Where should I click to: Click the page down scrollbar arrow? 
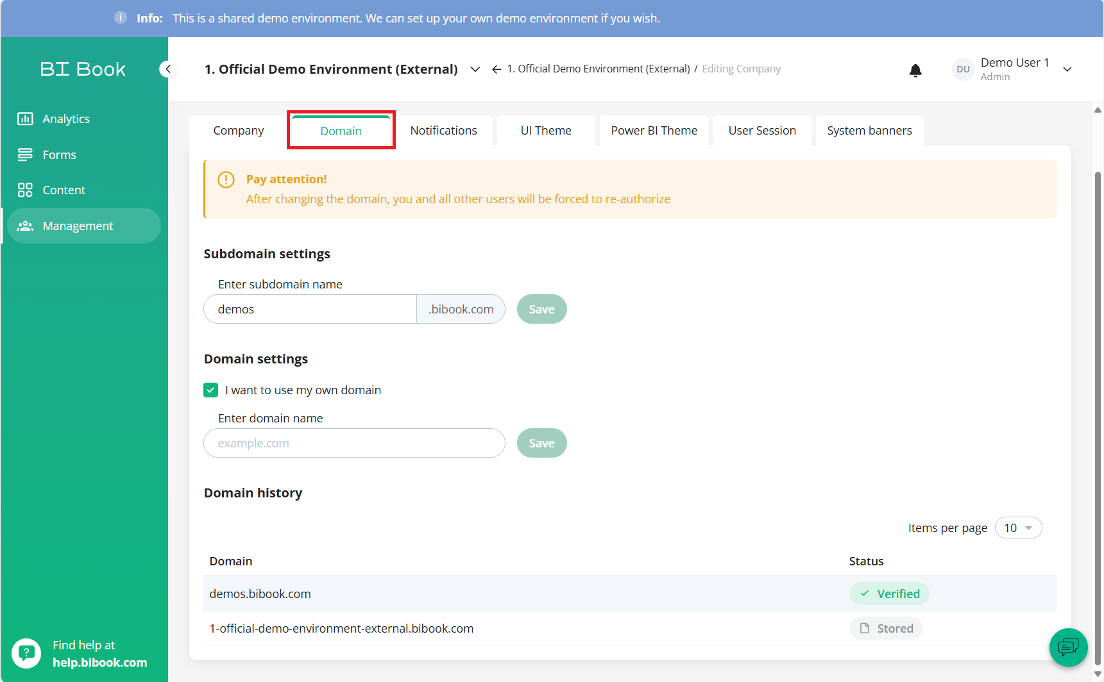(x=1098, y=674)
